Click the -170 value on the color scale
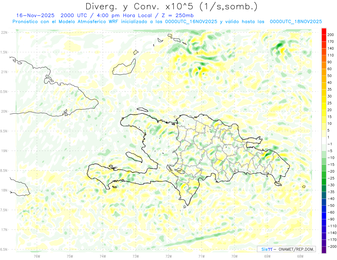This screenshot has width=337, height=260. coord(332,240)
